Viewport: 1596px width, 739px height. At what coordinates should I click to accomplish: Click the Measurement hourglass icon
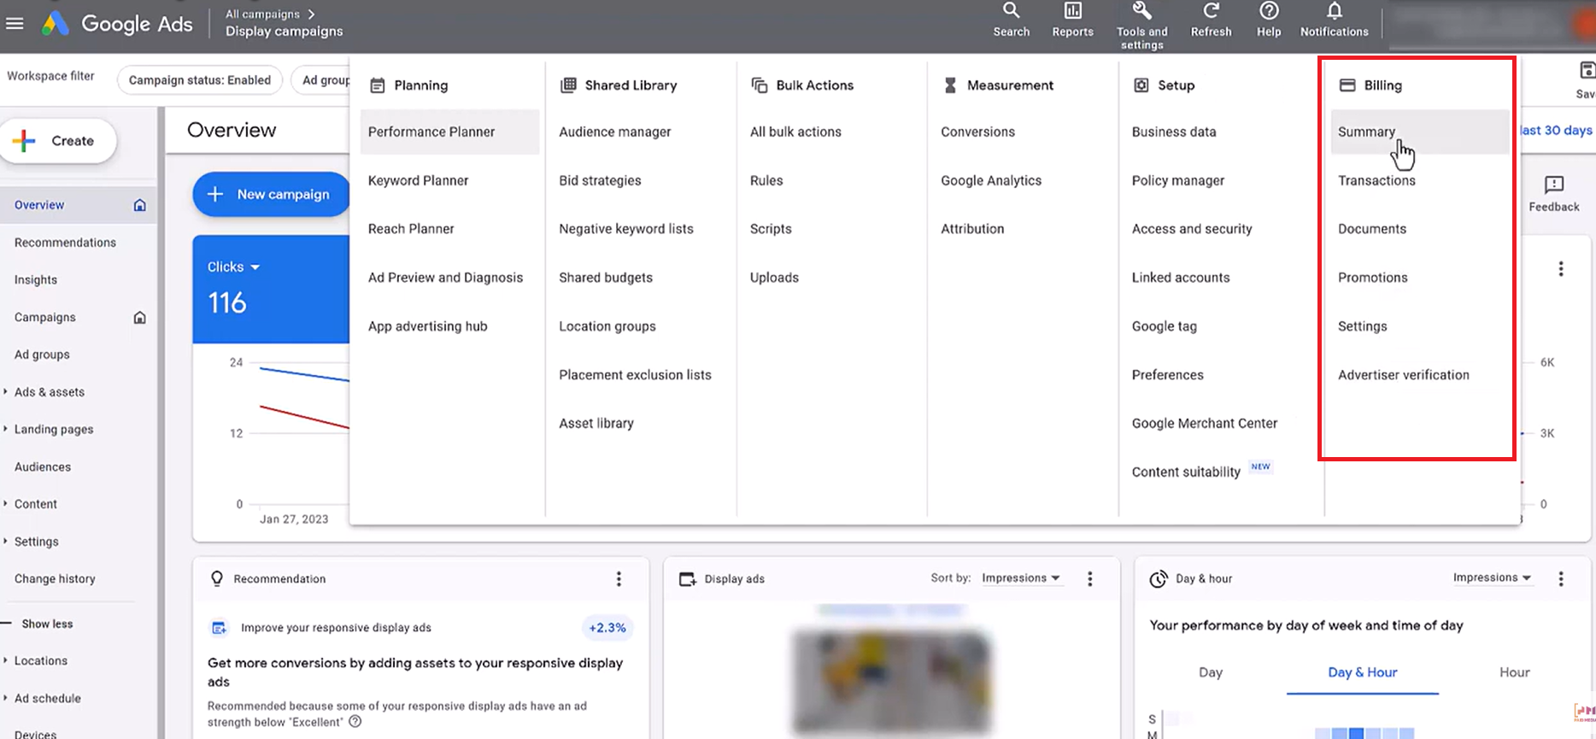point(950,85)
